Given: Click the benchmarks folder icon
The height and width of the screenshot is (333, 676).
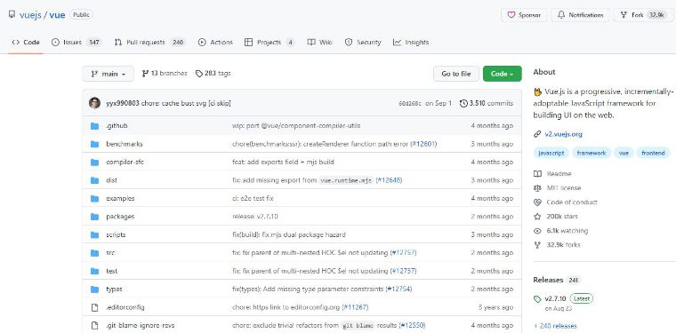Looking at the screenshot, I should coord(95,144).
